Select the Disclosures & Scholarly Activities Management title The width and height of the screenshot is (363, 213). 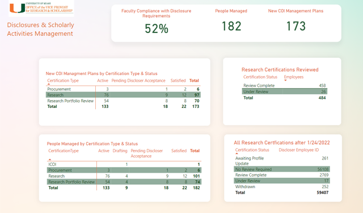tap(40, 29)
